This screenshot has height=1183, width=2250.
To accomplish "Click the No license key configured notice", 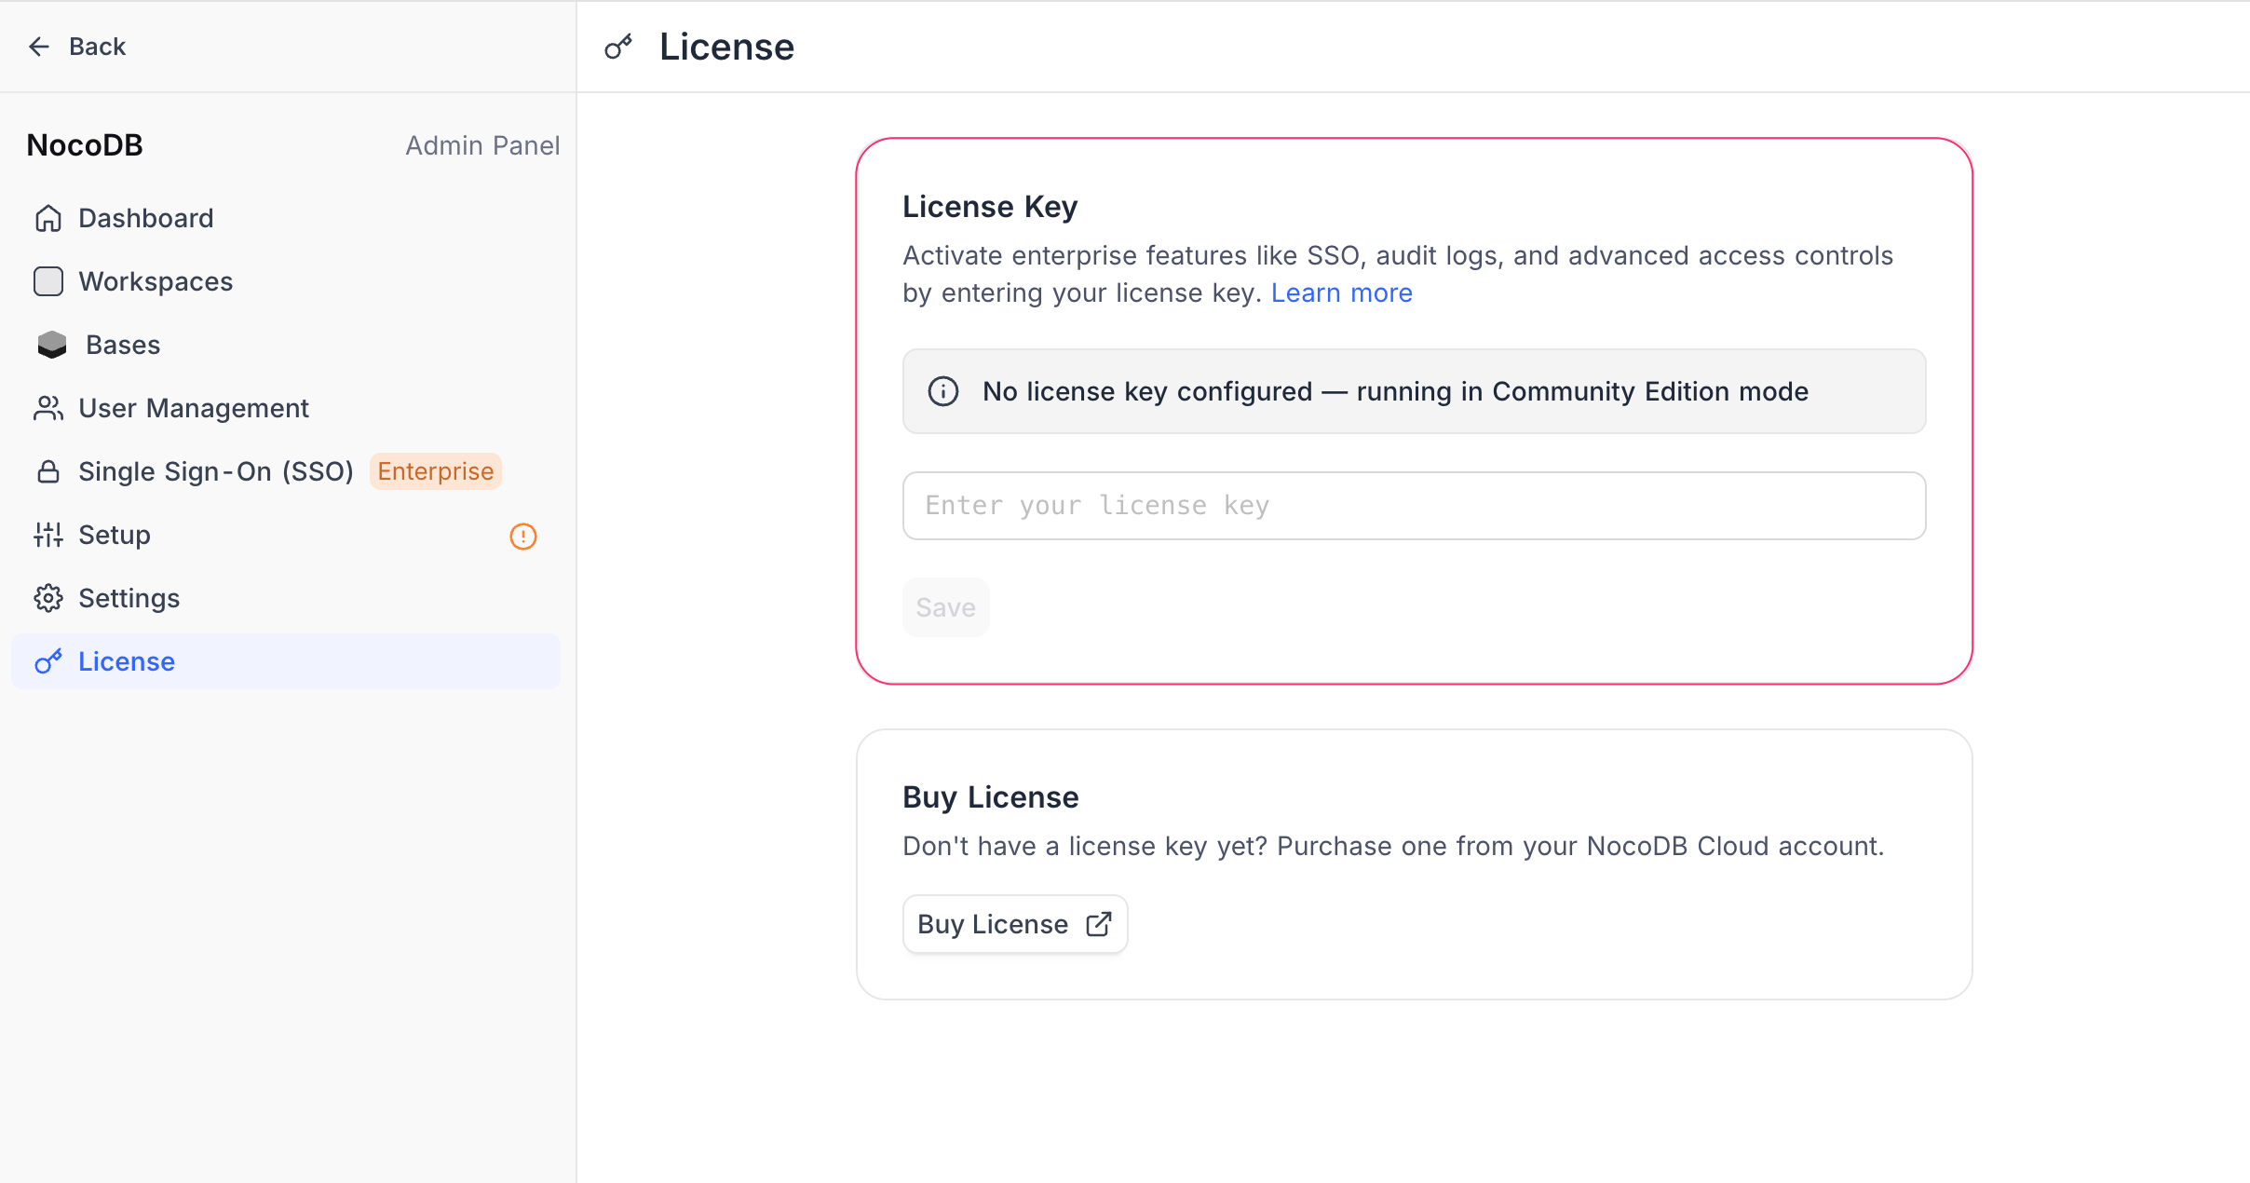I will [1414, 391].
